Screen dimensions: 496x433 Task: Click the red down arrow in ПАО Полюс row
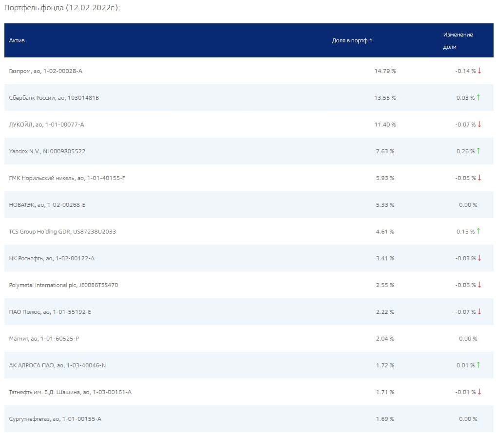[x=479, y=311]
